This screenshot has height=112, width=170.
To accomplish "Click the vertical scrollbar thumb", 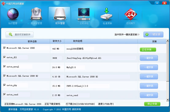I will [x=168, y=62].
